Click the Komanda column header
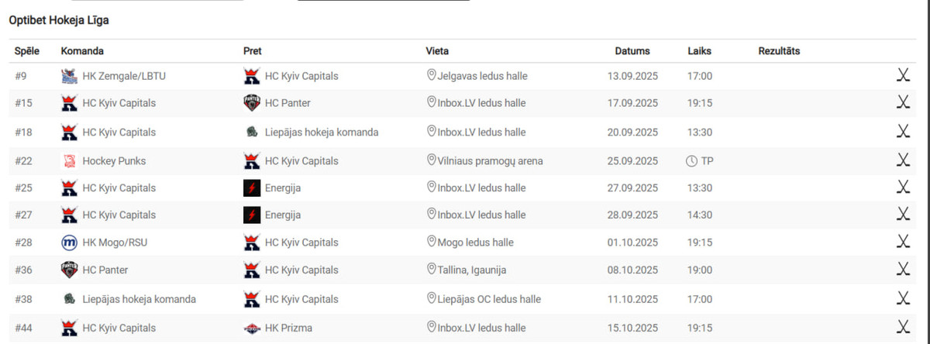Image resolution: width=930 pixels, height=344 pixels. coord(82,51)
